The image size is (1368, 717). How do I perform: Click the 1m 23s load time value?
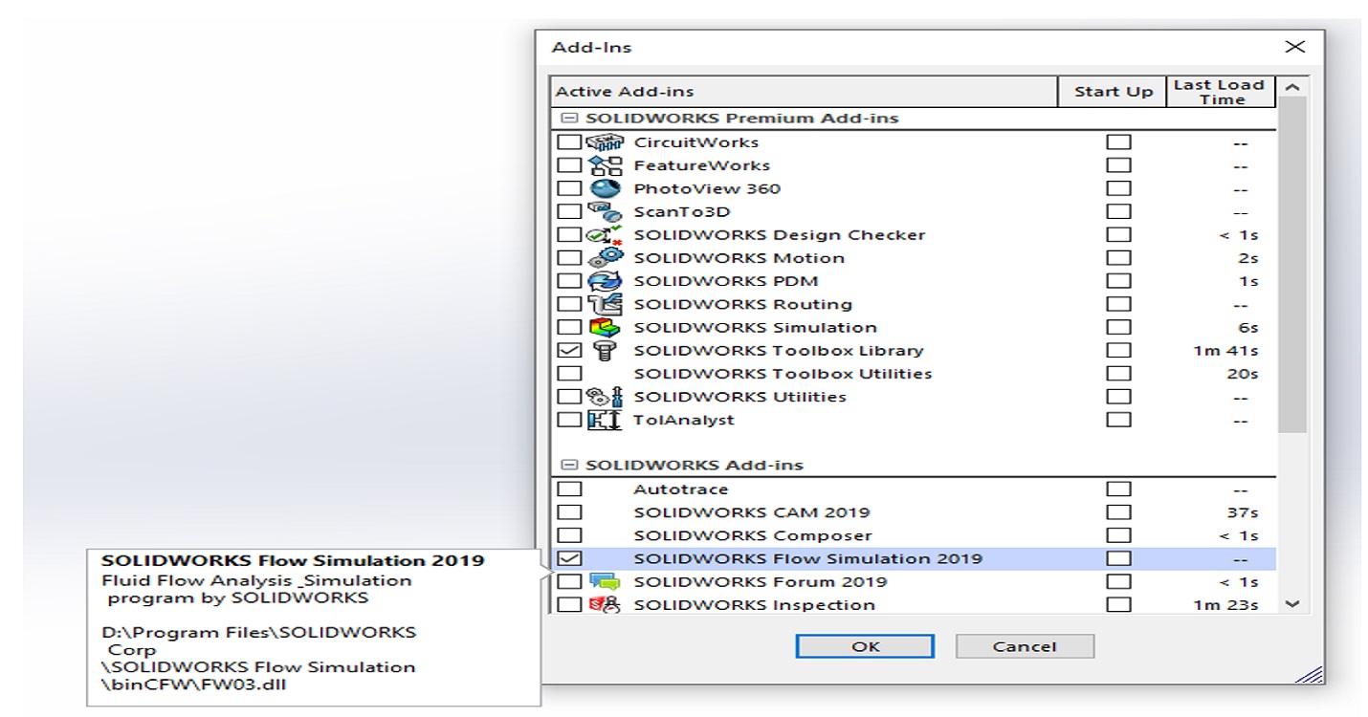1225,604
